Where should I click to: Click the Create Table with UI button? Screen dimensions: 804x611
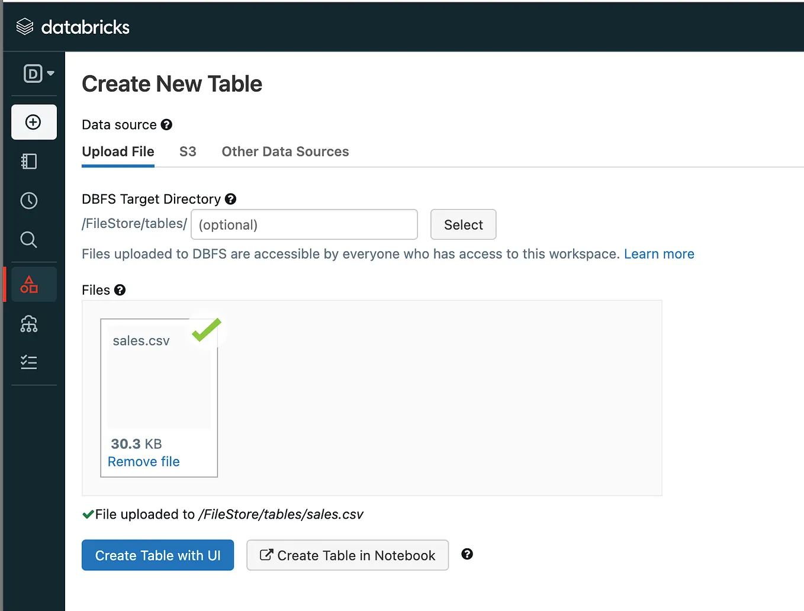157,555
